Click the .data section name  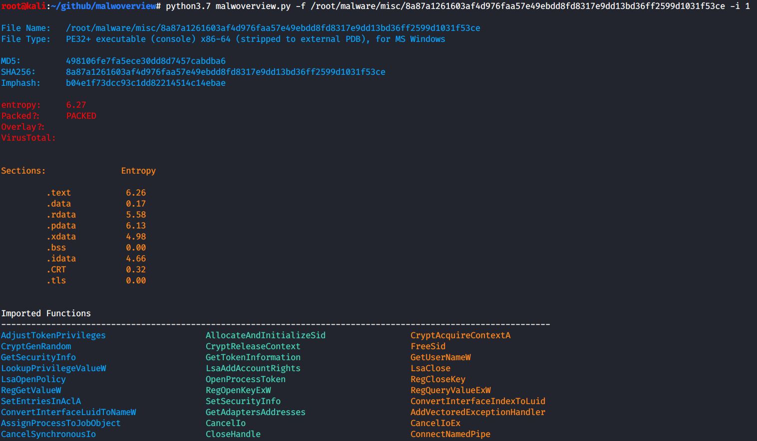point(58,204)
